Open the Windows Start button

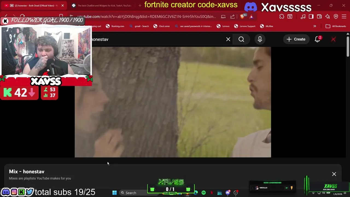tap(115, 193)
